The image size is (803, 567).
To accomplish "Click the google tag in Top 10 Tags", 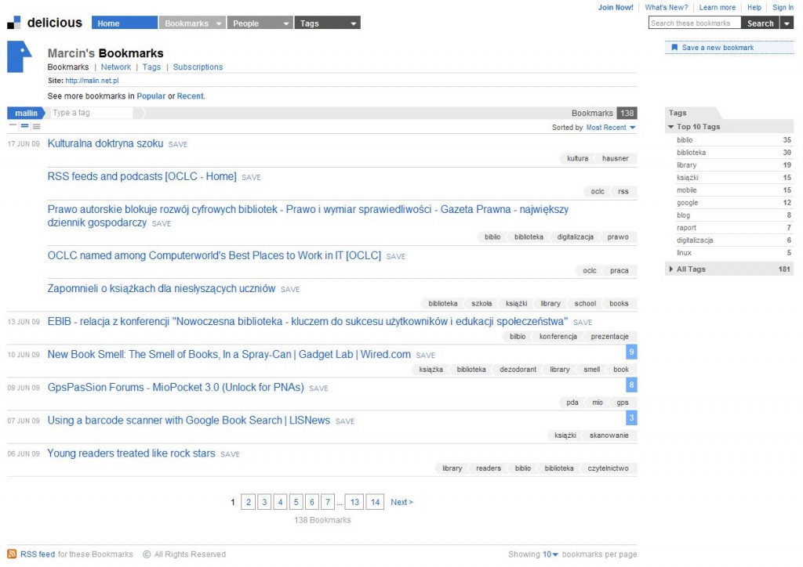I will (687, 203).
